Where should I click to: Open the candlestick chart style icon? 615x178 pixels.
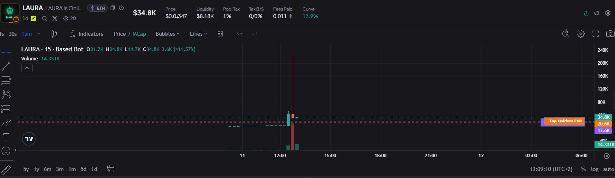[54, 34]
